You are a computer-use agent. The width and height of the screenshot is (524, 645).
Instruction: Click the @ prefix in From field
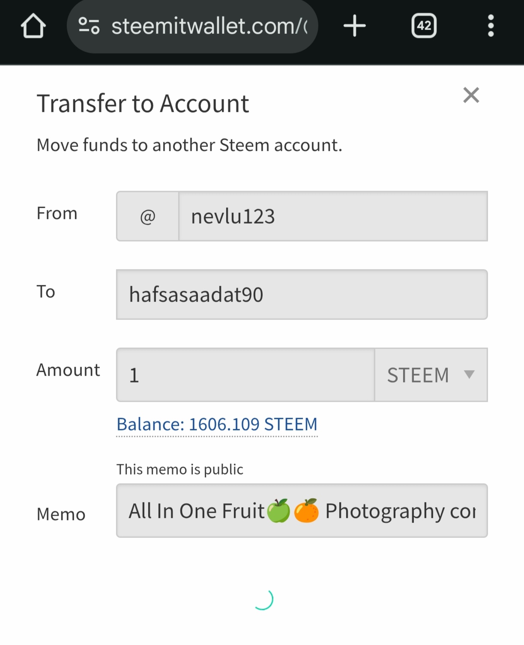pos(148,216)
